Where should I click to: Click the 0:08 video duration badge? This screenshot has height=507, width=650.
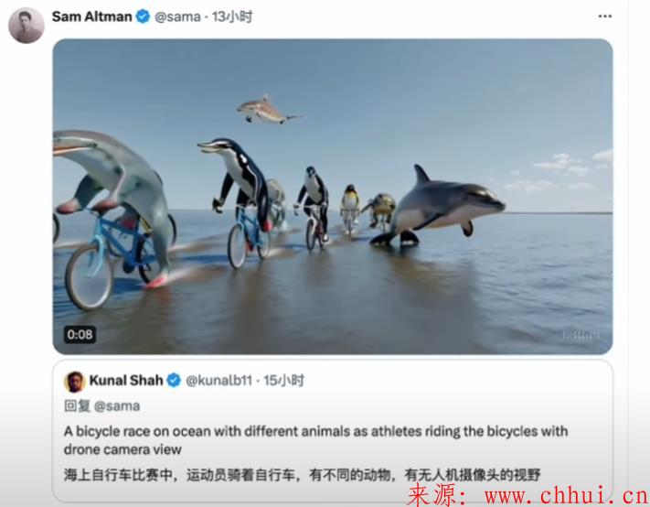80,334
